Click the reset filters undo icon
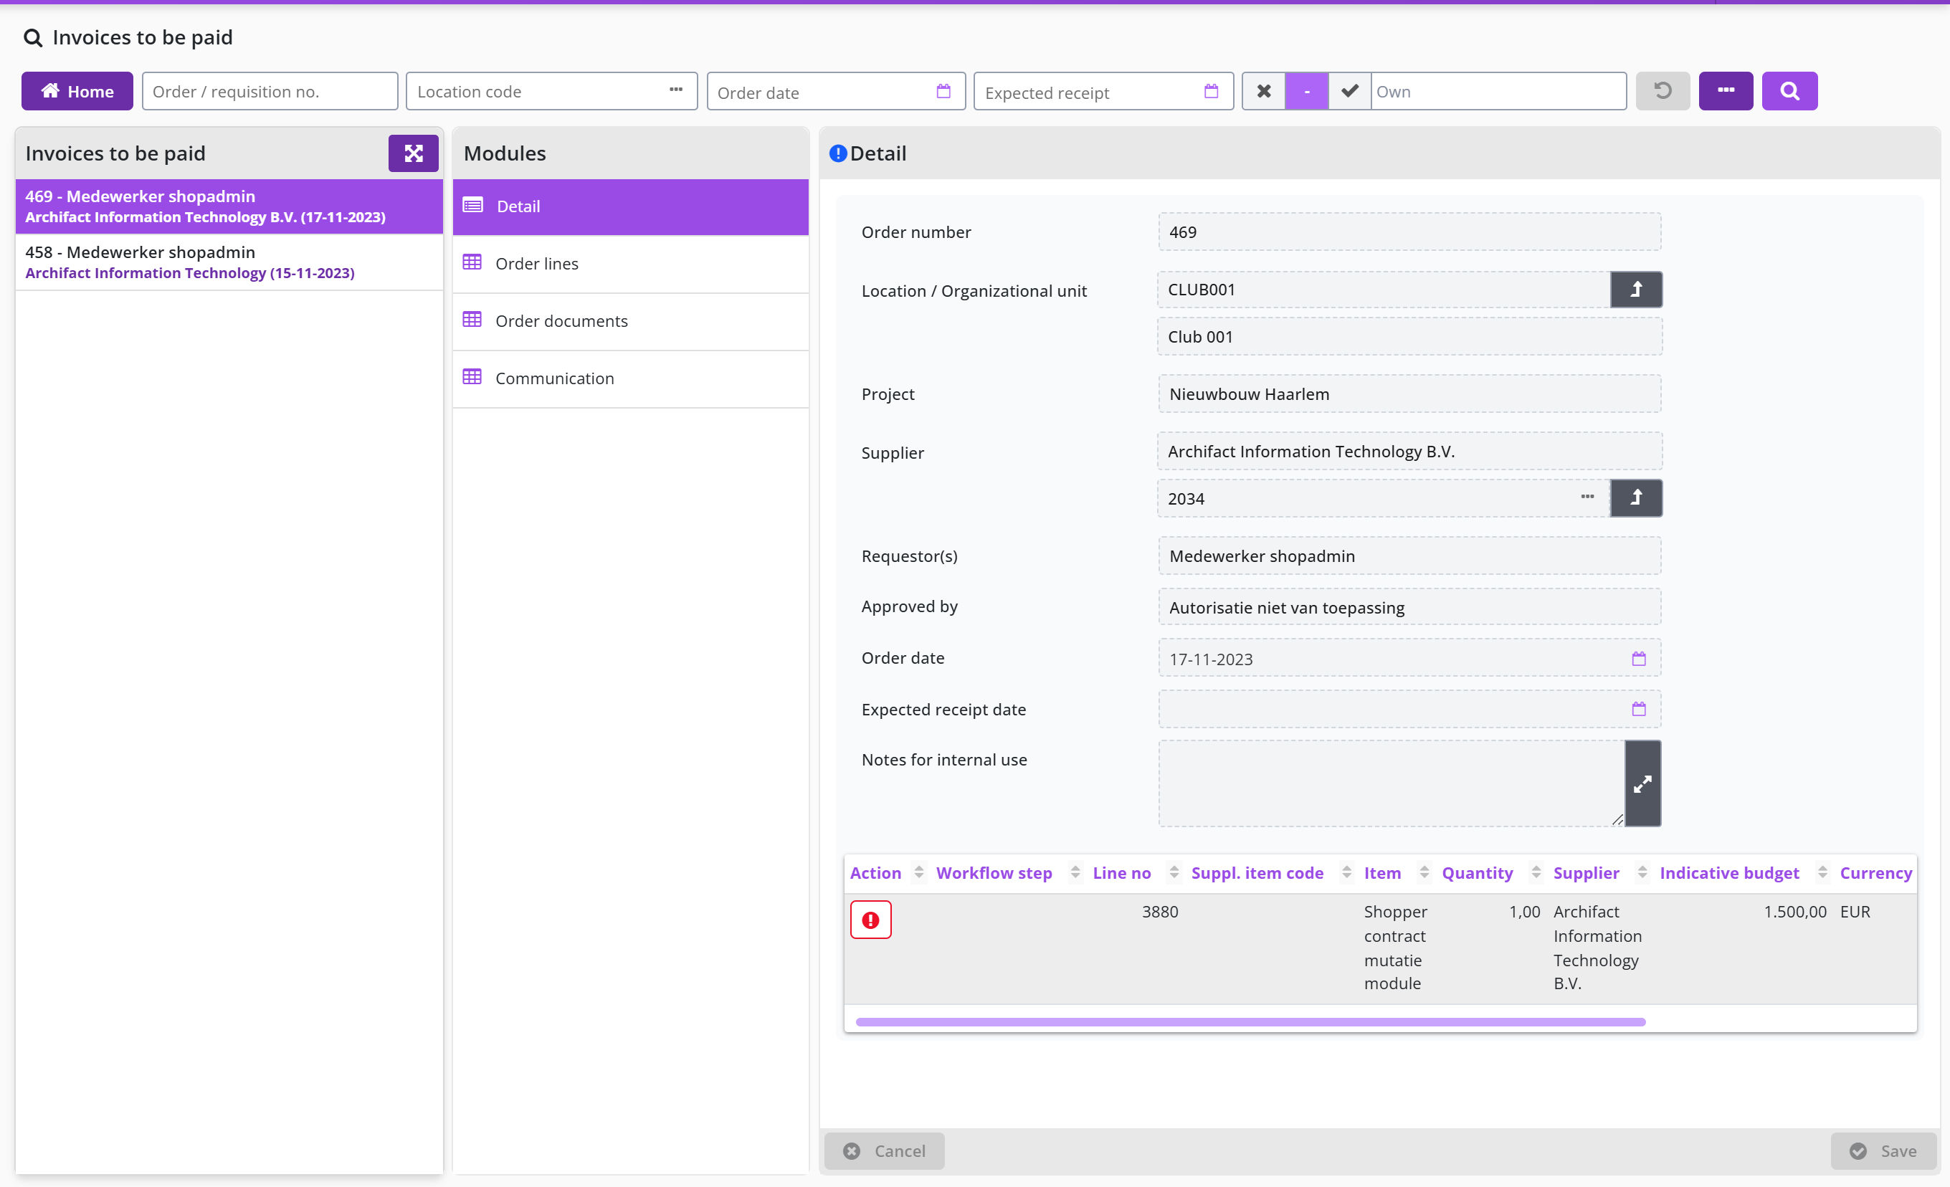 pos(1663,91)
